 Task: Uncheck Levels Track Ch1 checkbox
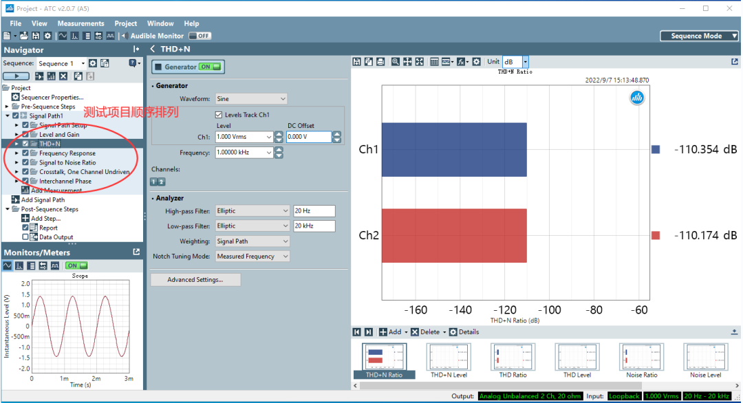[x=219, y=115]
